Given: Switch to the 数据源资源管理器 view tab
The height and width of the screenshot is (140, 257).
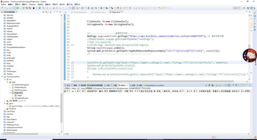Looking at the screenshot, I should click(x=95, y=85).
